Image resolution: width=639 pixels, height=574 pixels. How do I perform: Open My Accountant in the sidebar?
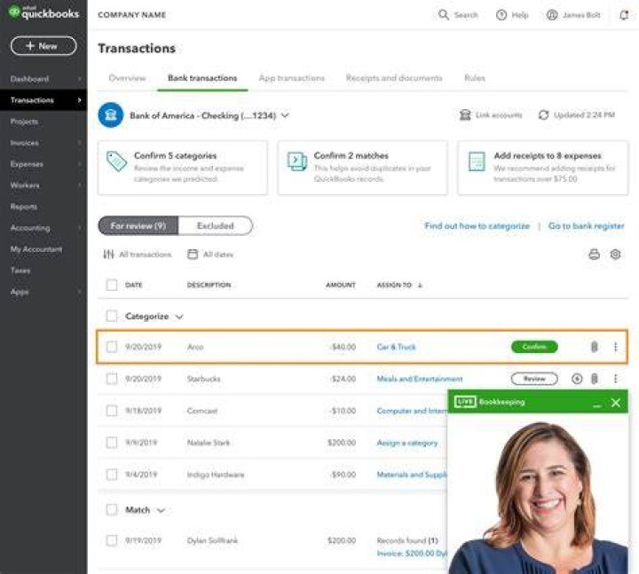pos(36,249)
